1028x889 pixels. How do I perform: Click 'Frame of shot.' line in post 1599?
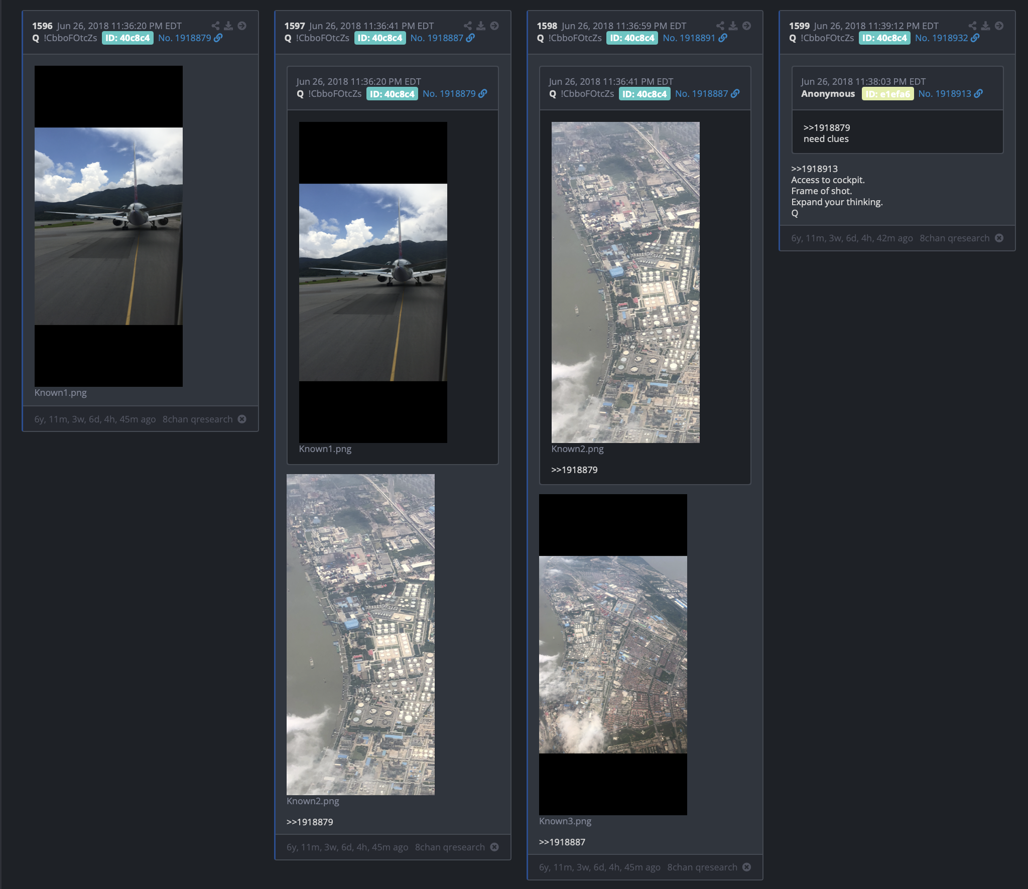(x=822, y=191)
